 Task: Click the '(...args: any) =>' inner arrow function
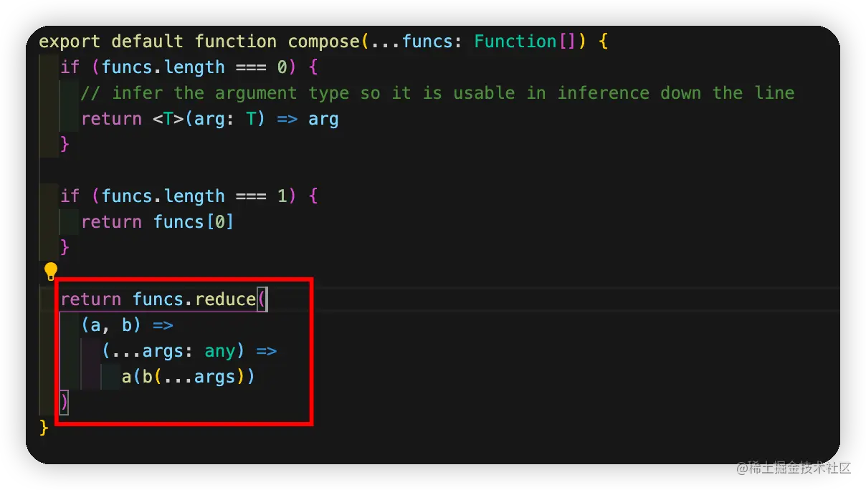click(189, 351)
